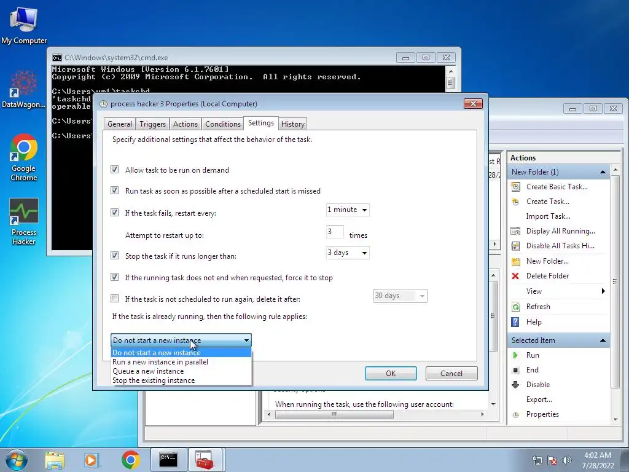
Task: Click the Properties clock icon in Actions pane
Action: [x=515, y=414]
